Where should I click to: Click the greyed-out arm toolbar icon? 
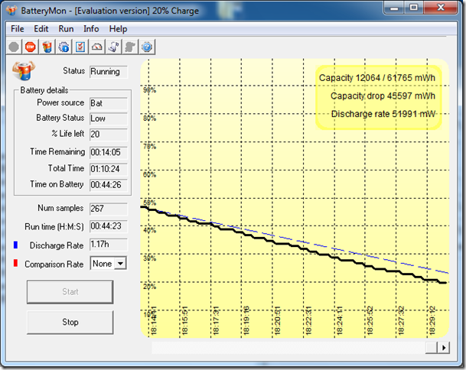tap(130, 47)
